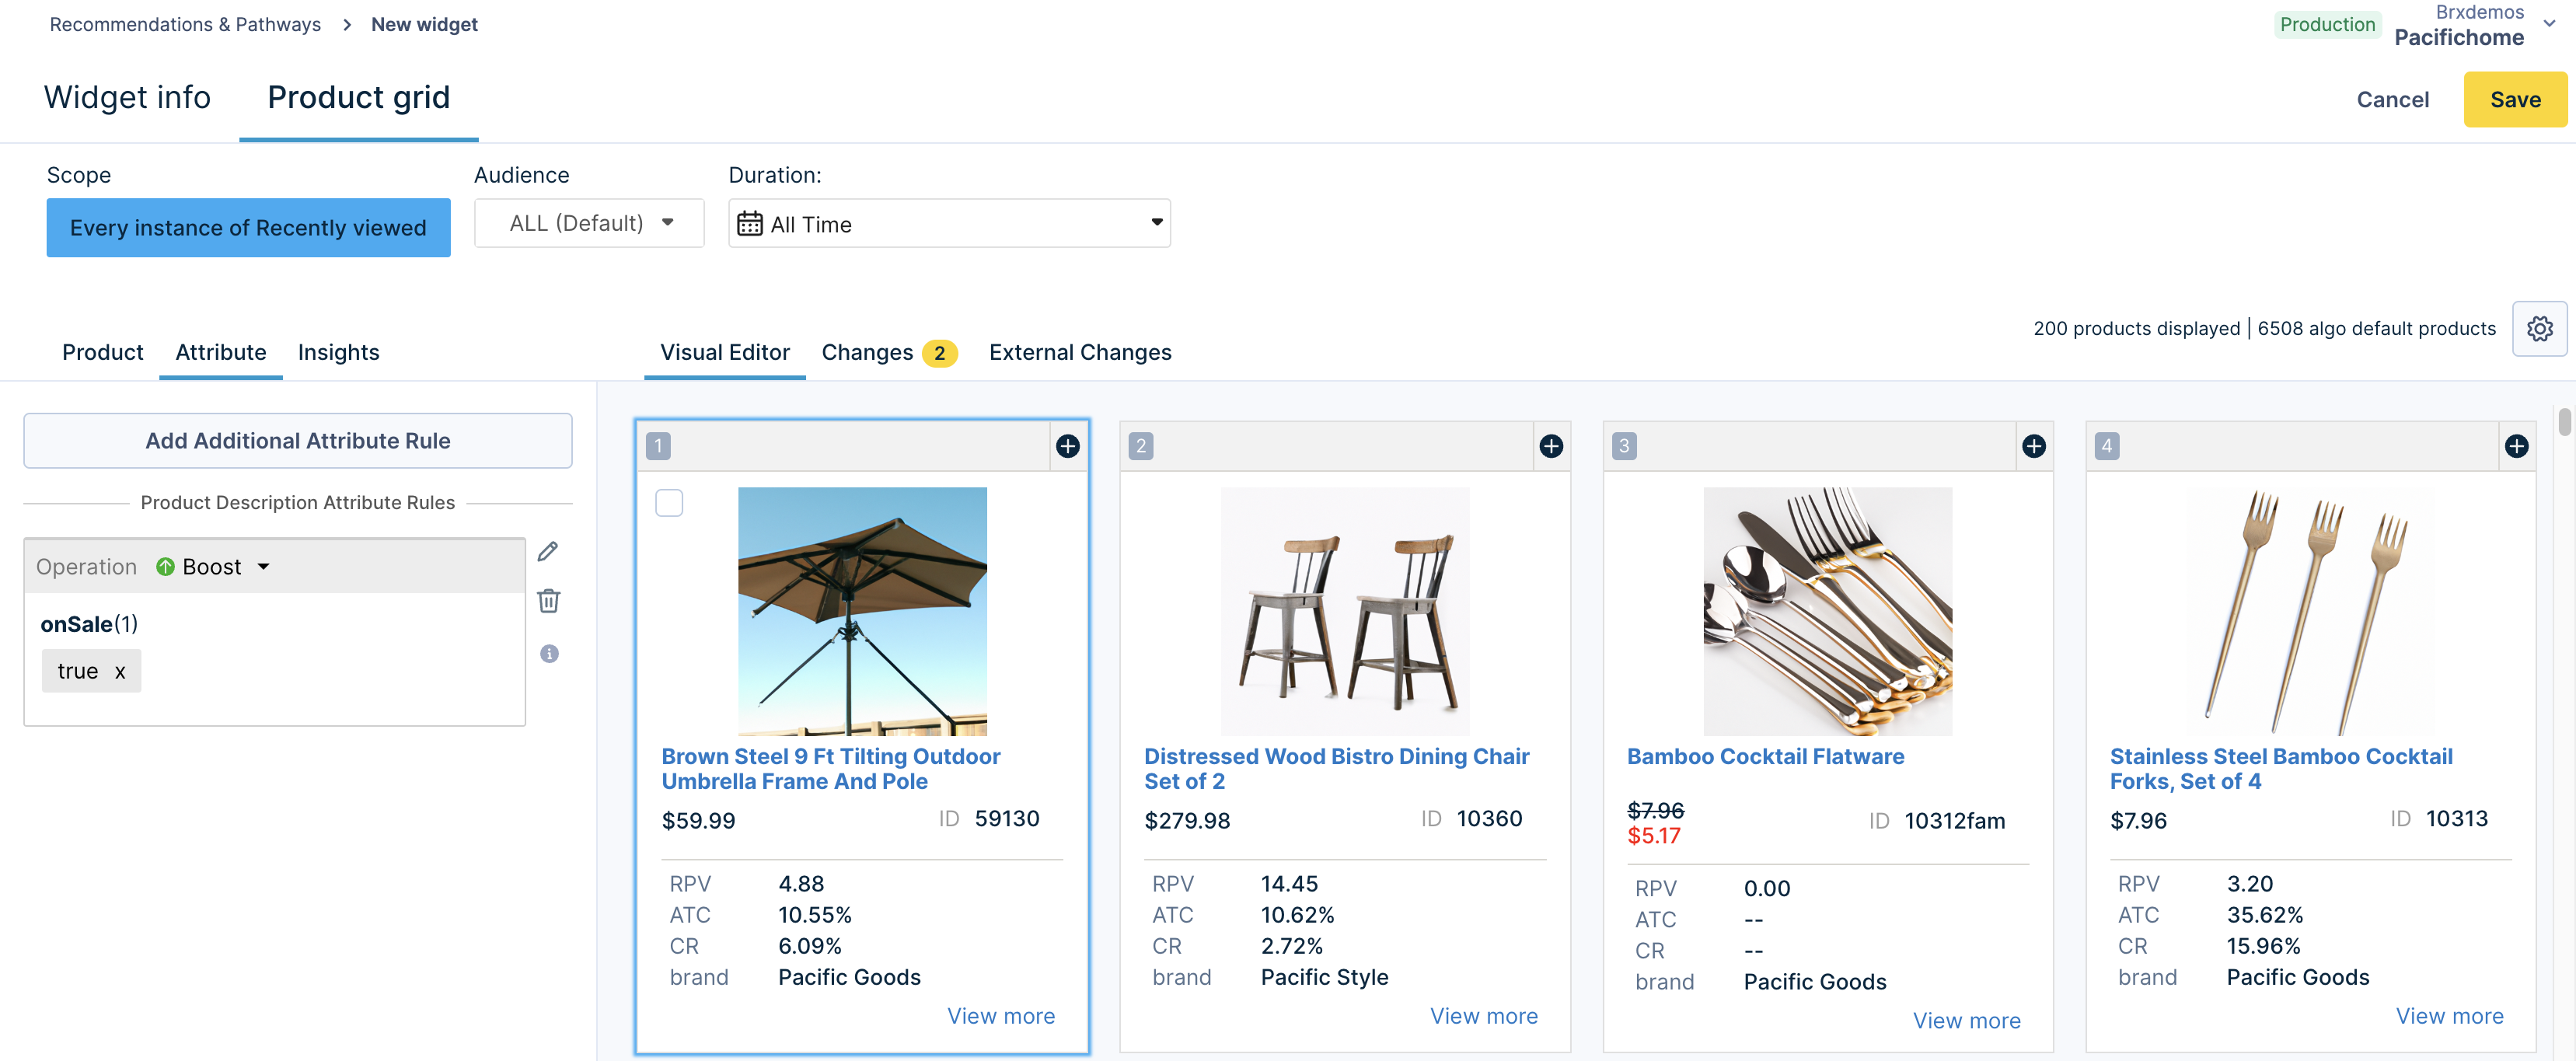Open the External Changes tab
2576x1061 pixels.
[1080, 352]
